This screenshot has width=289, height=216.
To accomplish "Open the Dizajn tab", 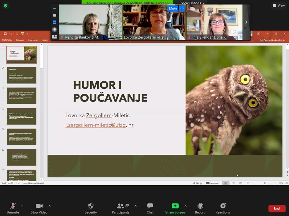I will click(x=45, y=40).
